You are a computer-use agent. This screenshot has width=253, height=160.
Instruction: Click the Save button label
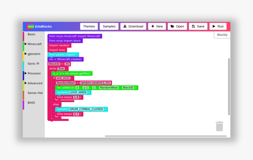(201, 26)
